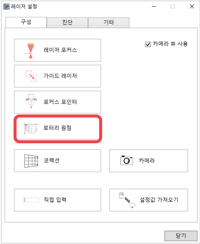
Task: Click the rotary origin device icon
Action: 31,128
